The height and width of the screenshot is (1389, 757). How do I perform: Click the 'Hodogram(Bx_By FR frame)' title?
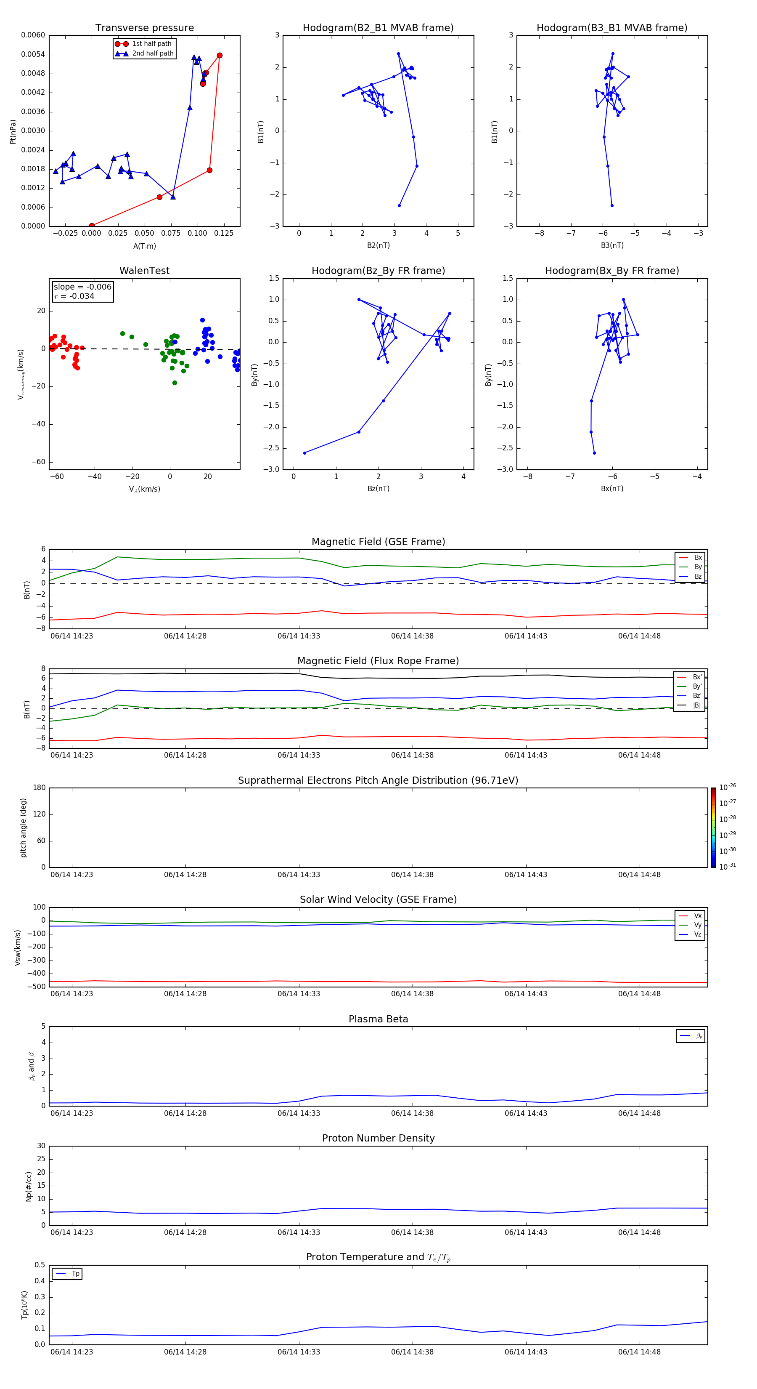point(612,271)
